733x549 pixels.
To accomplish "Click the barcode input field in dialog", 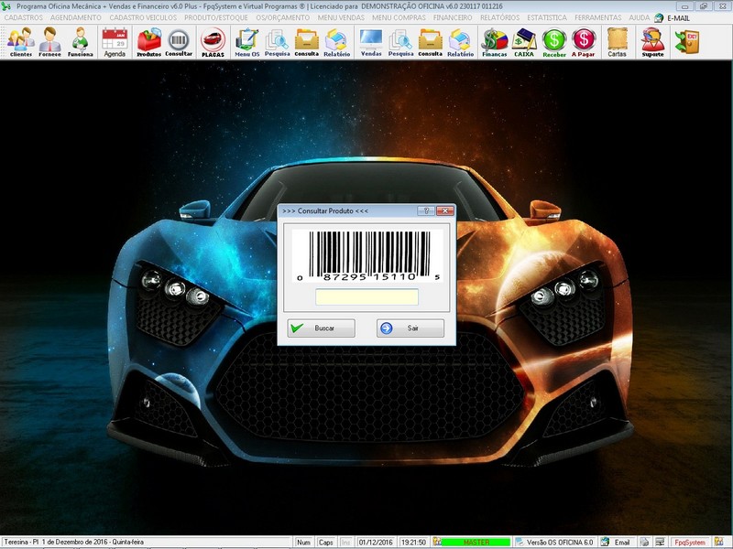I will [x=366, y=296].
